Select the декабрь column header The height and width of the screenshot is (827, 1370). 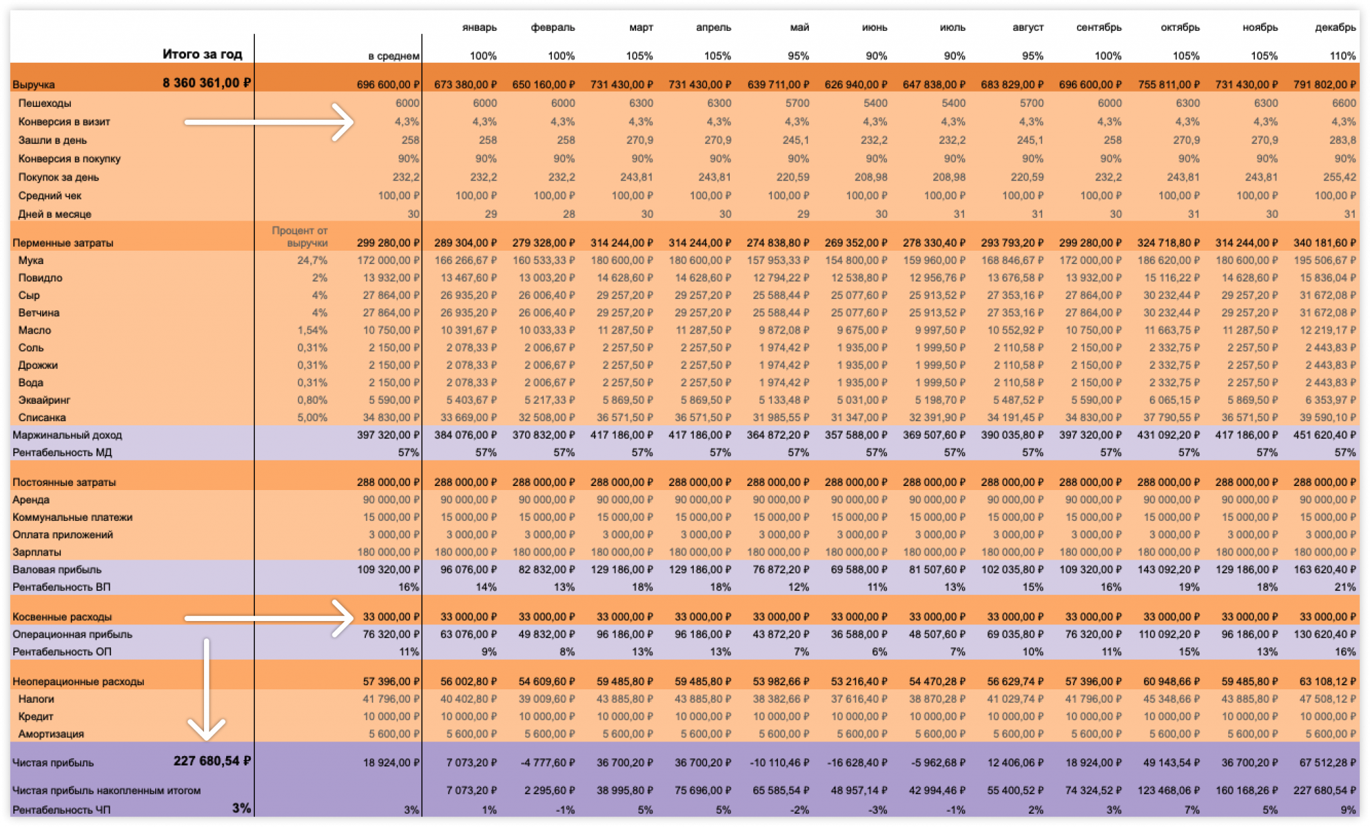(x=1335, y=27)
